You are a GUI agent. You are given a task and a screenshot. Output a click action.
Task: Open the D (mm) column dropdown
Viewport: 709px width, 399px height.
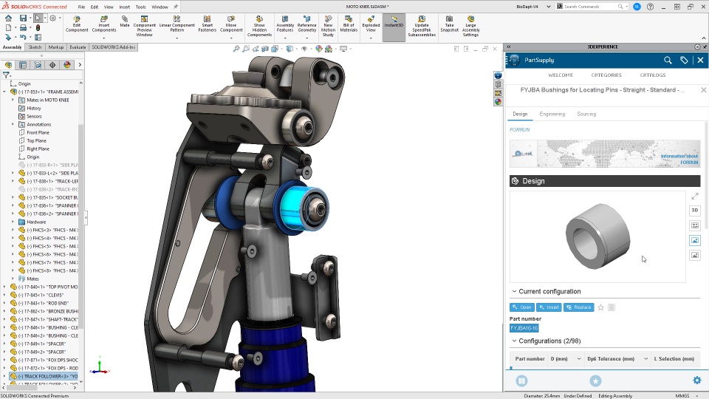579,359
